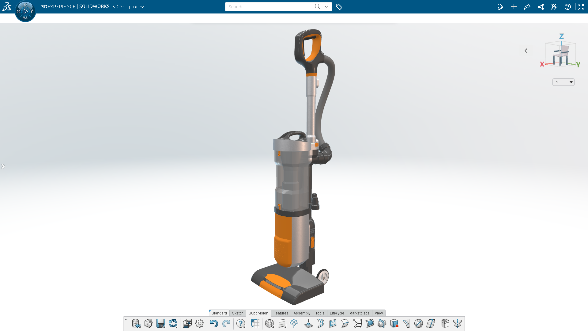The image size is (588, 331).
Task: Click the Undo arrow icon
Action: [214, 323]
